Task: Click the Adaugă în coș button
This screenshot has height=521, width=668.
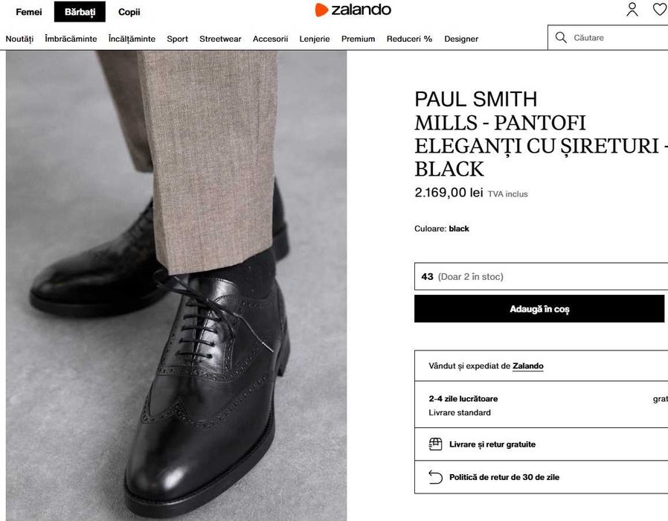Action: 539,309
